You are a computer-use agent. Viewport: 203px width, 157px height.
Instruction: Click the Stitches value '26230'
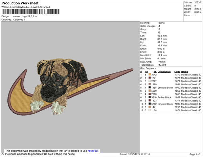(198, 2)
